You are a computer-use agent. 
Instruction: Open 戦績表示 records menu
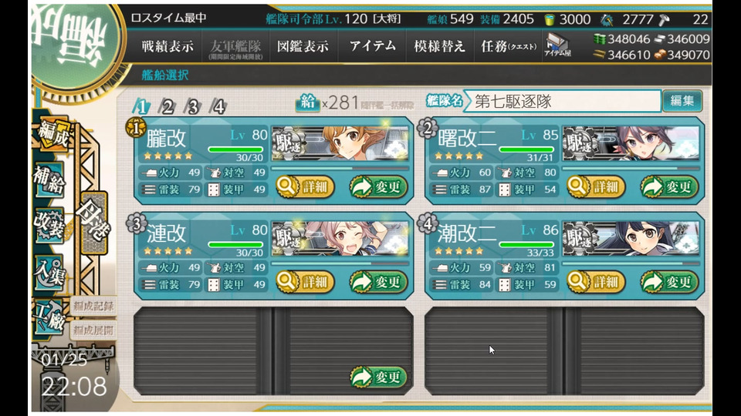[x=167, y=46]
